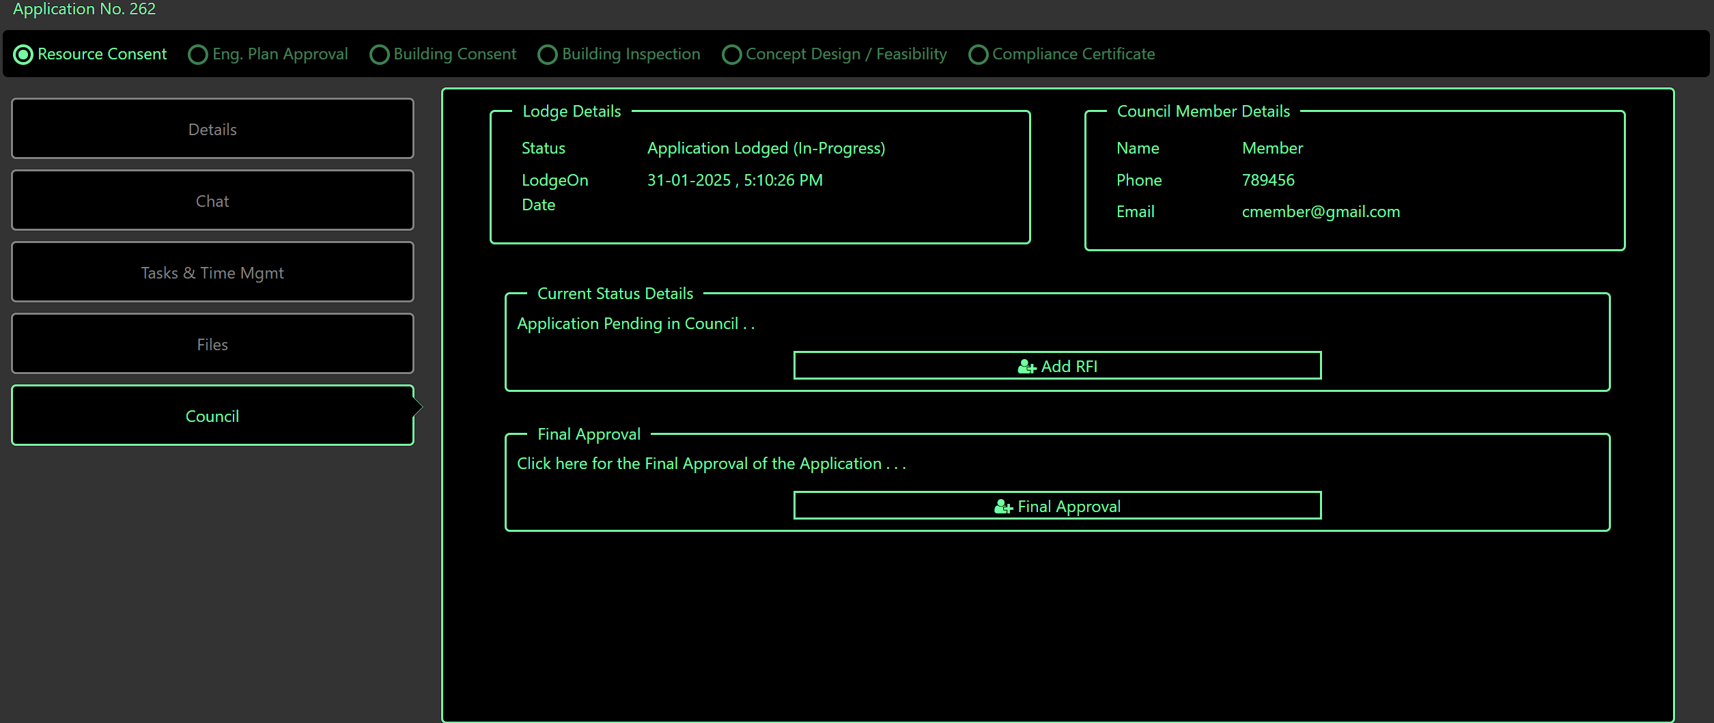The image size is (1714, 723).
Task: Select the Eng. Plan Approval radio button
Action: (197, 54)
